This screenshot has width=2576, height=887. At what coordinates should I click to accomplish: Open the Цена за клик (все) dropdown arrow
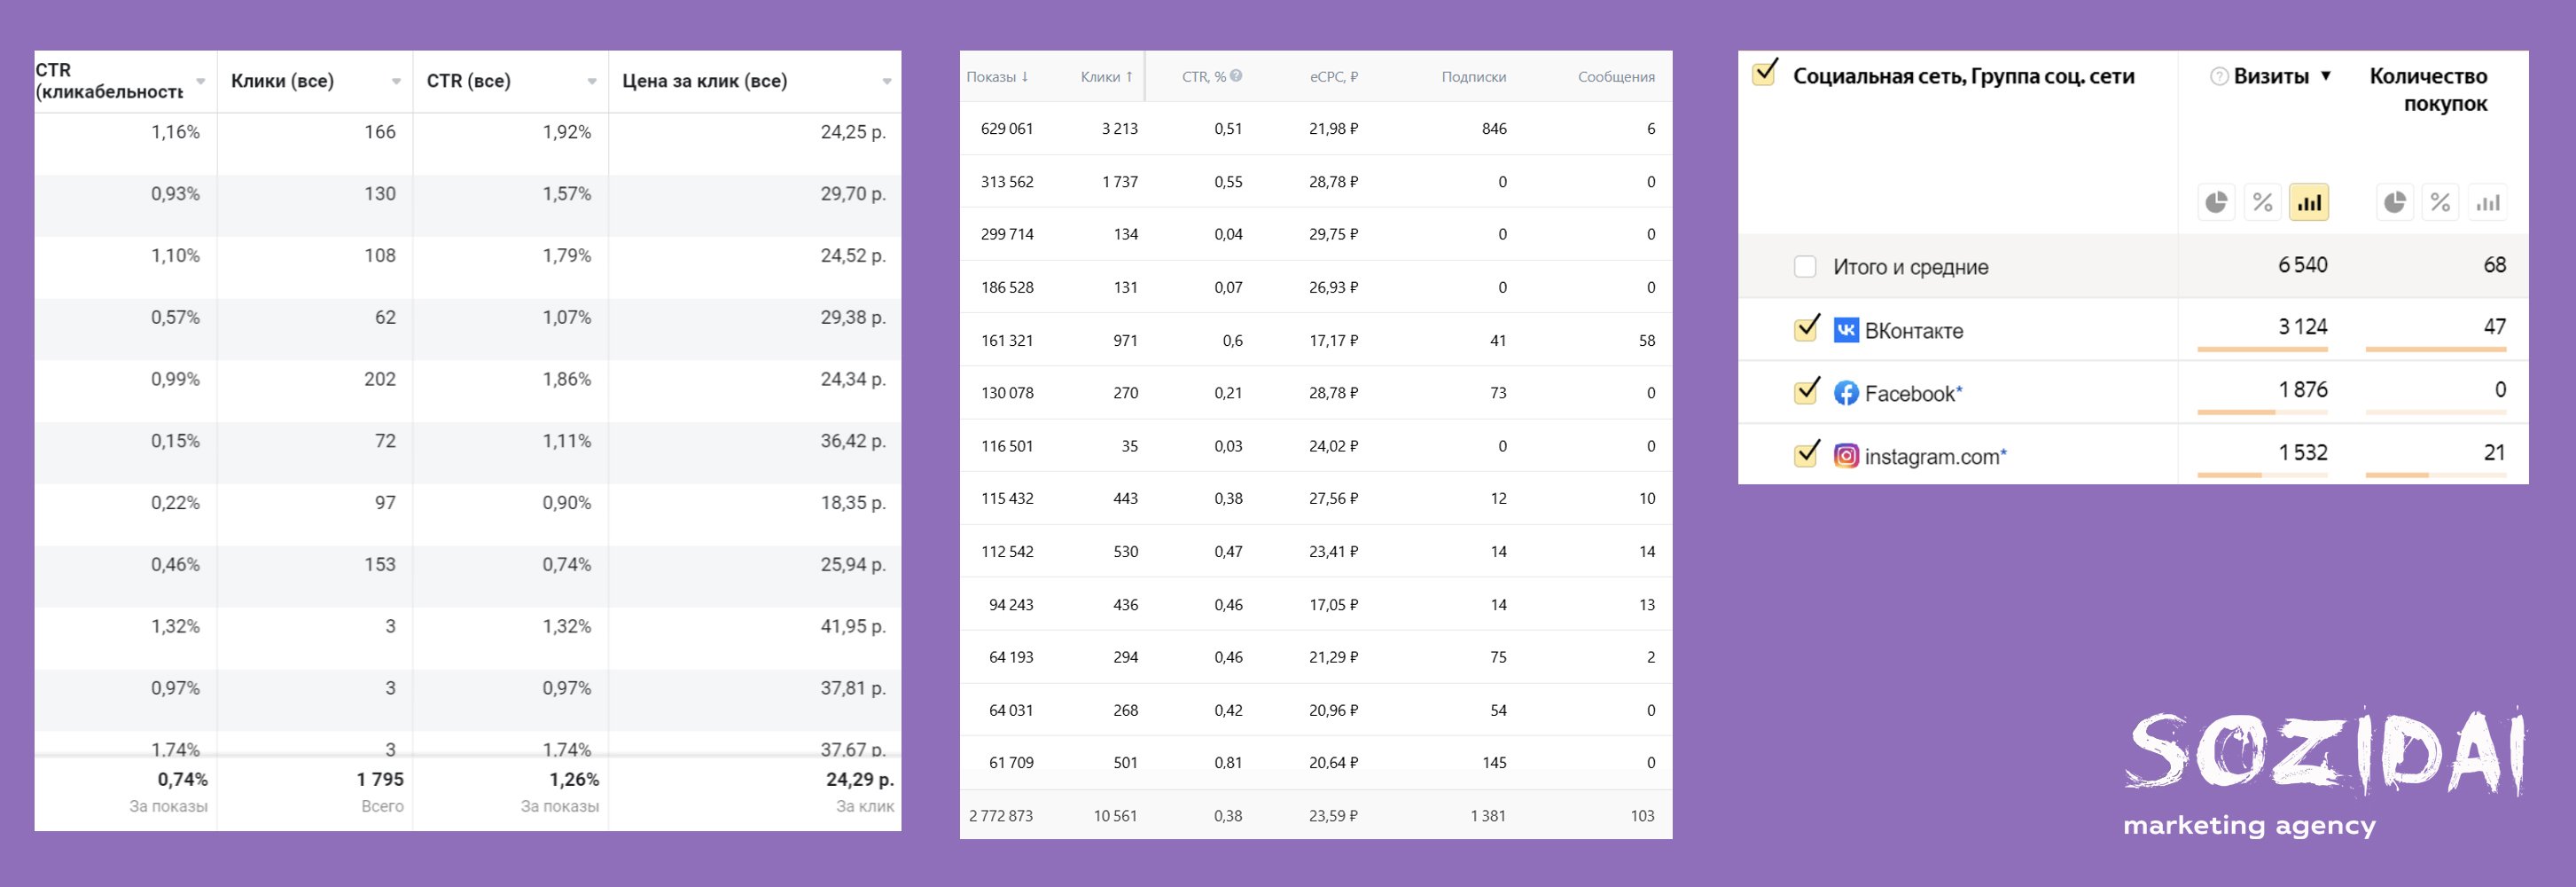[887, 82]
